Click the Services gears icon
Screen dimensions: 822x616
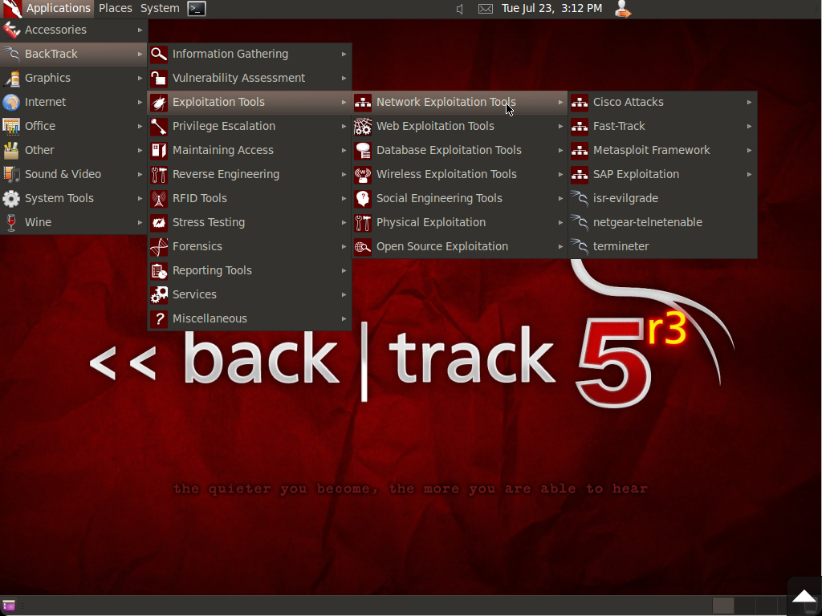coord(159,295)
